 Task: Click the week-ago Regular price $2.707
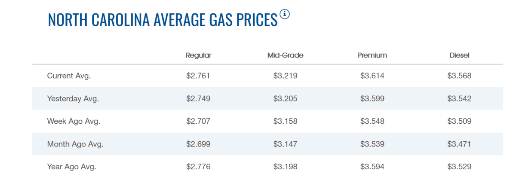[x=198, y=121]
